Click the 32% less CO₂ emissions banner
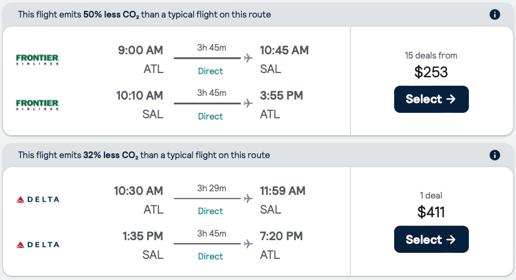 click(x=144, y=155)
